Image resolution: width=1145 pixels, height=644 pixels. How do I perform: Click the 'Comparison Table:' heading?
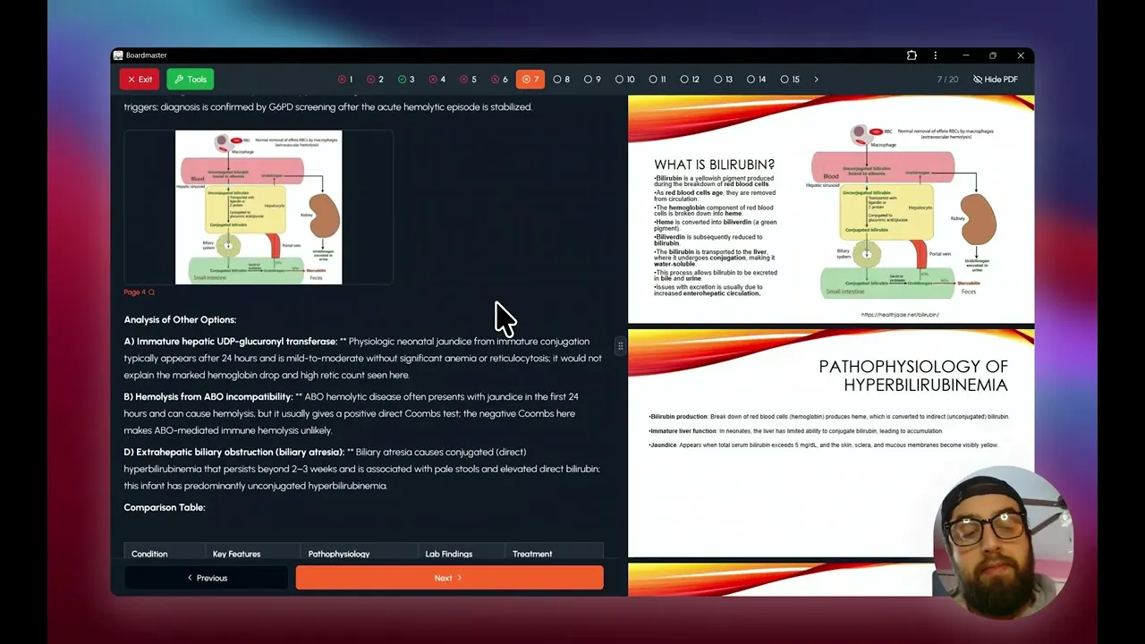tap(165, 507)
